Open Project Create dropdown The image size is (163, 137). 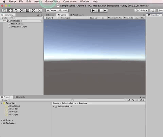[x=5, y=100]
